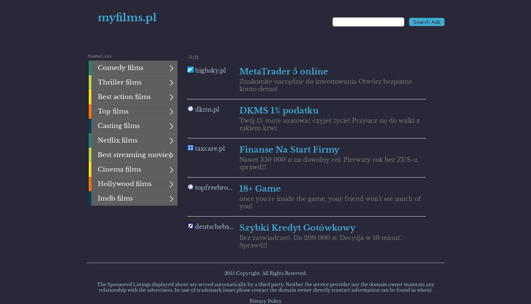The image size is (531, 304).
Task: Go to Hollywood films
Action: (x=125, y=184)
